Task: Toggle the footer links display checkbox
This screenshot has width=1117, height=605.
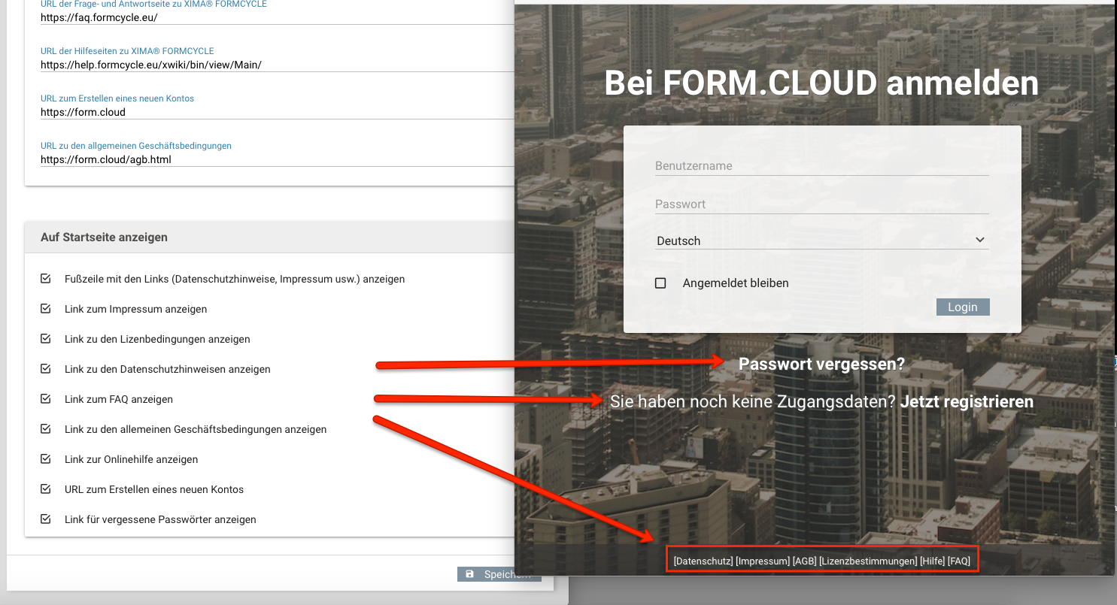Action: click(46, 279)
